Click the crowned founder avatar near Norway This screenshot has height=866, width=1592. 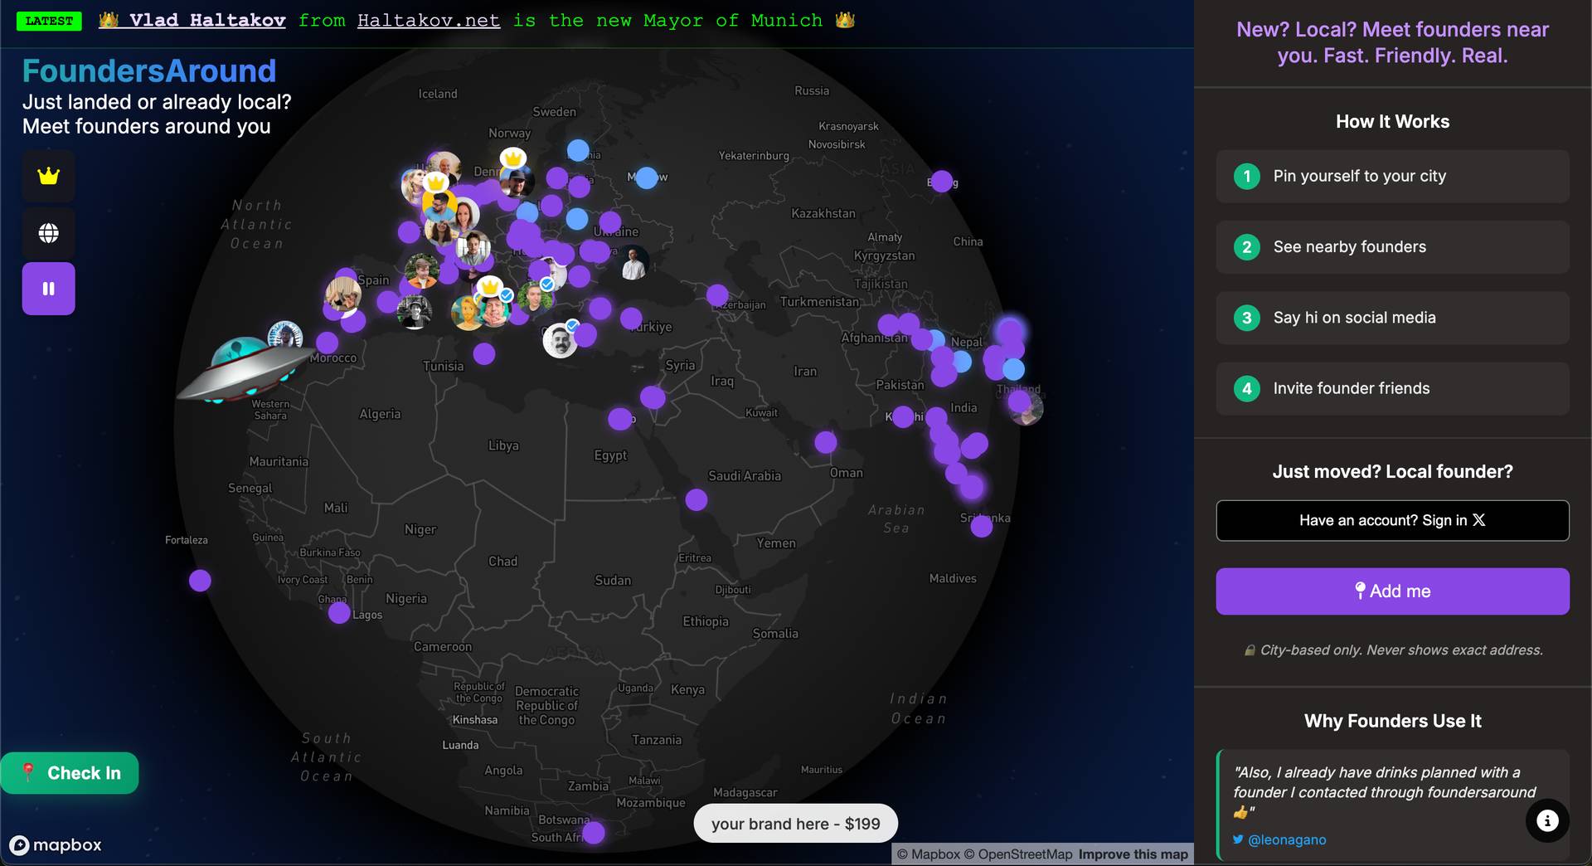pyautogui.click(x=514, y=176)
